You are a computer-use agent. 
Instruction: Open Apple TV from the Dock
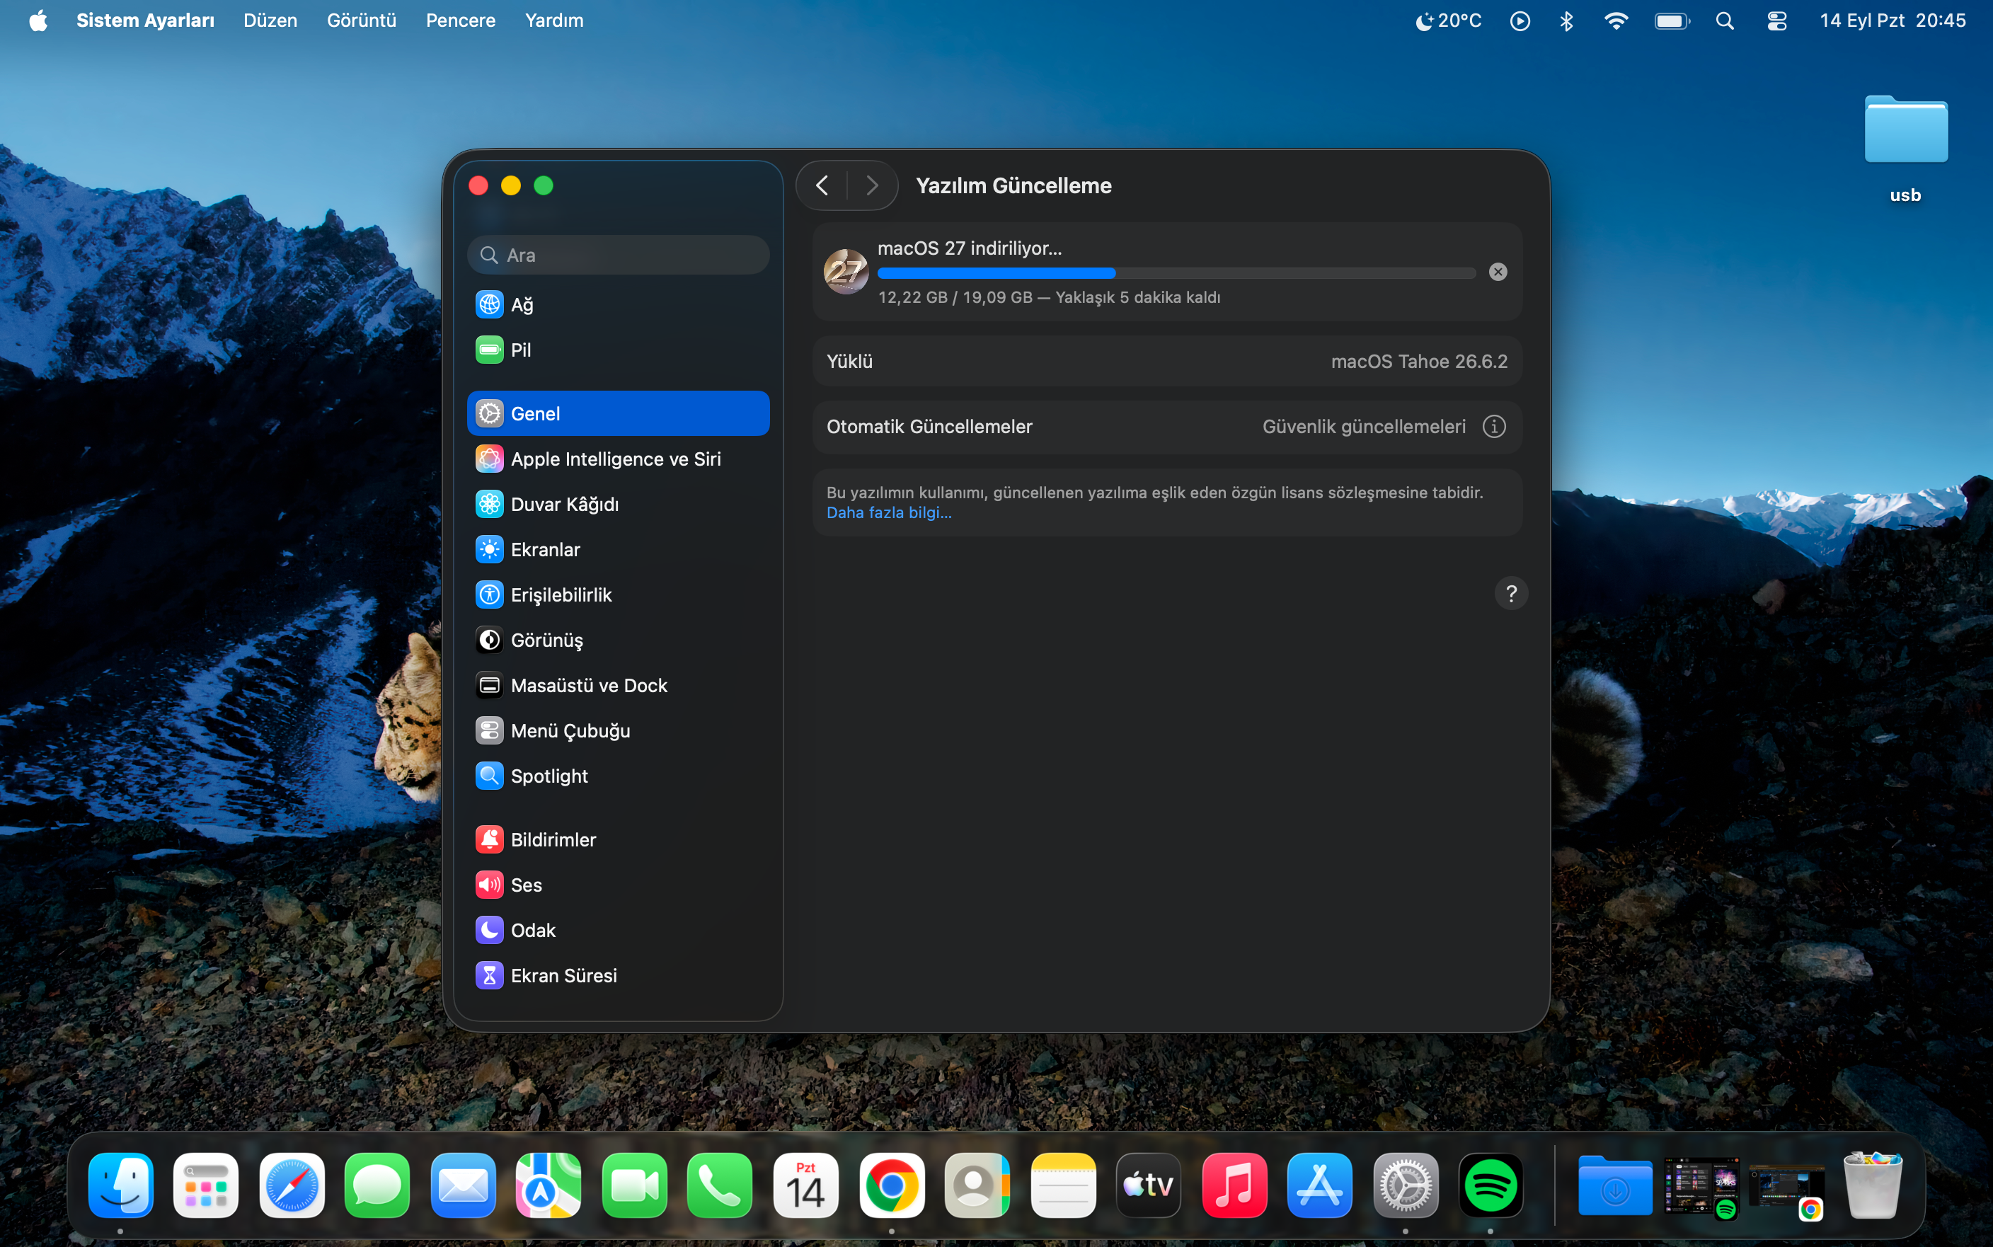(x=1149, y=1185)
